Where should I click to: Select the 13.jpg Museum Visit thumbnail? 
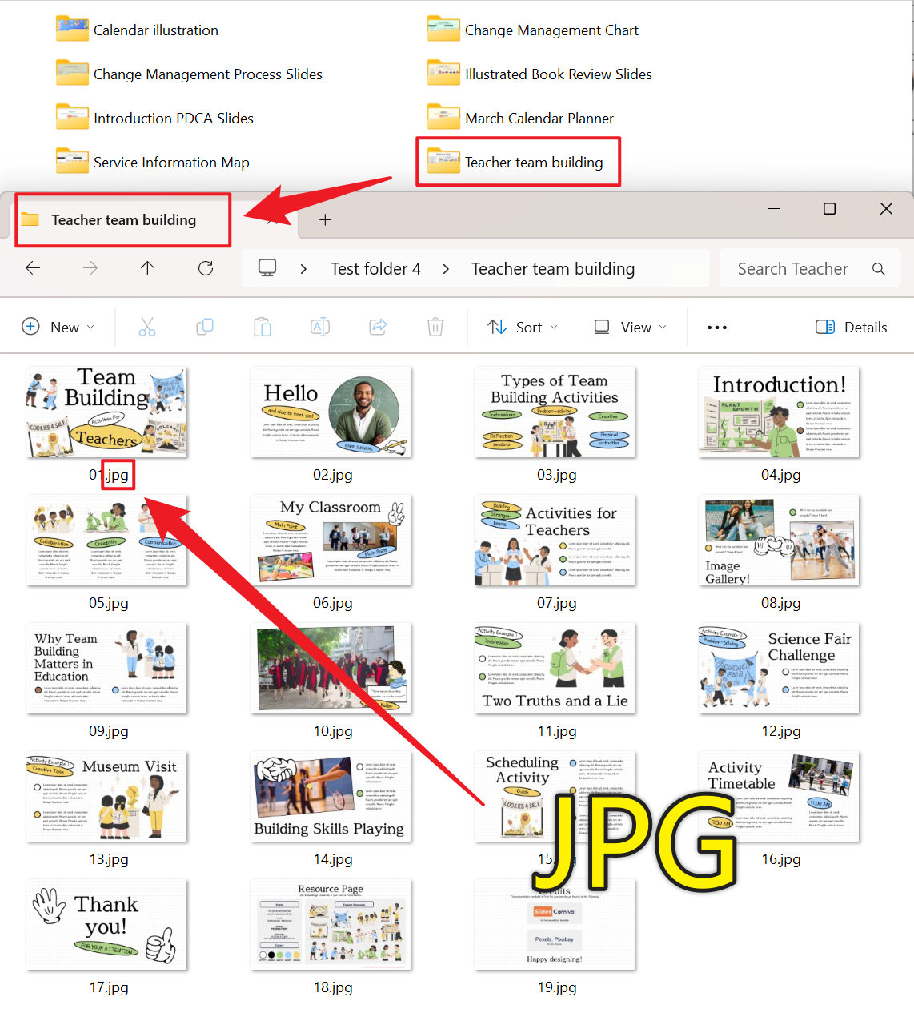(106, 797)
